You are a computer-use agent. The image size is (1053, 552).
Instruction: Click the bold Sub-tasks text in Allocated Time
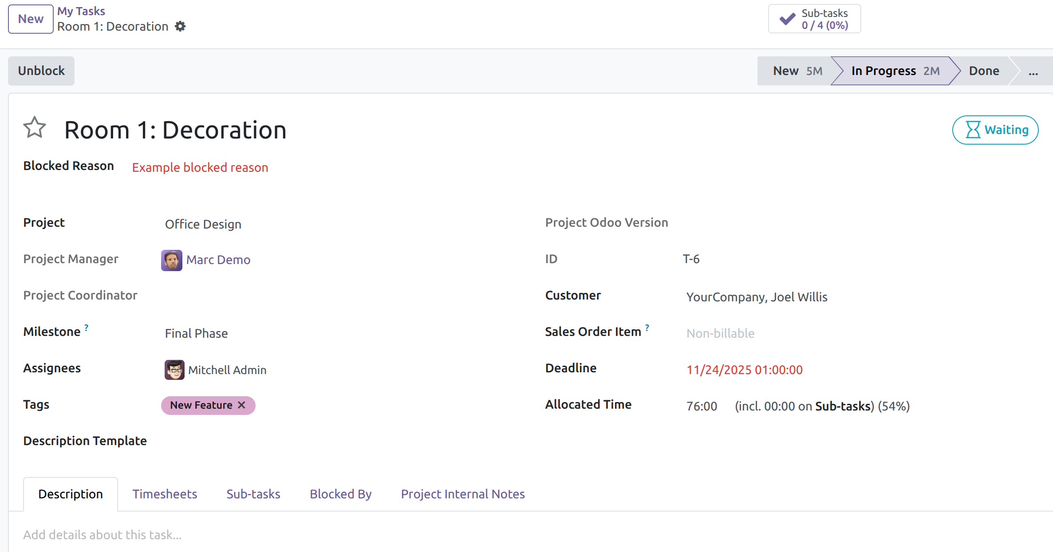pos(843,406)
